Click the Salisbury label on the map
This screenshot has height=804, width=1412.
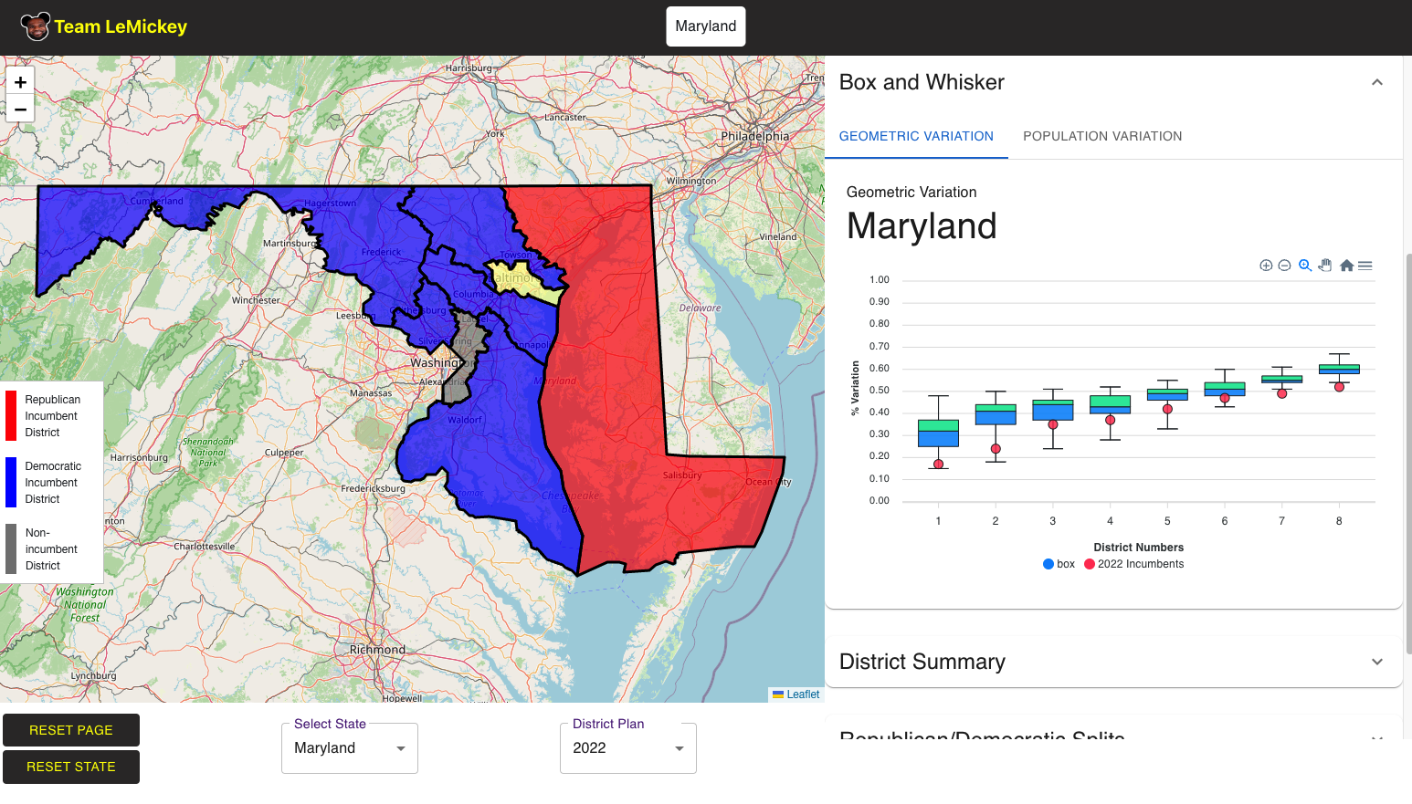tap(682, 475)
